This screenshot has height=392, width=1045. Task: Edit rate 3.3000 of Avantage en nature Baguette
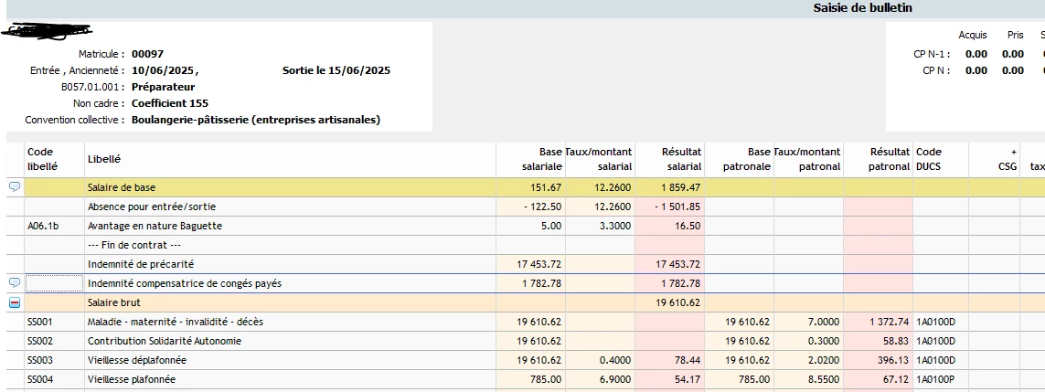point(600,227)
